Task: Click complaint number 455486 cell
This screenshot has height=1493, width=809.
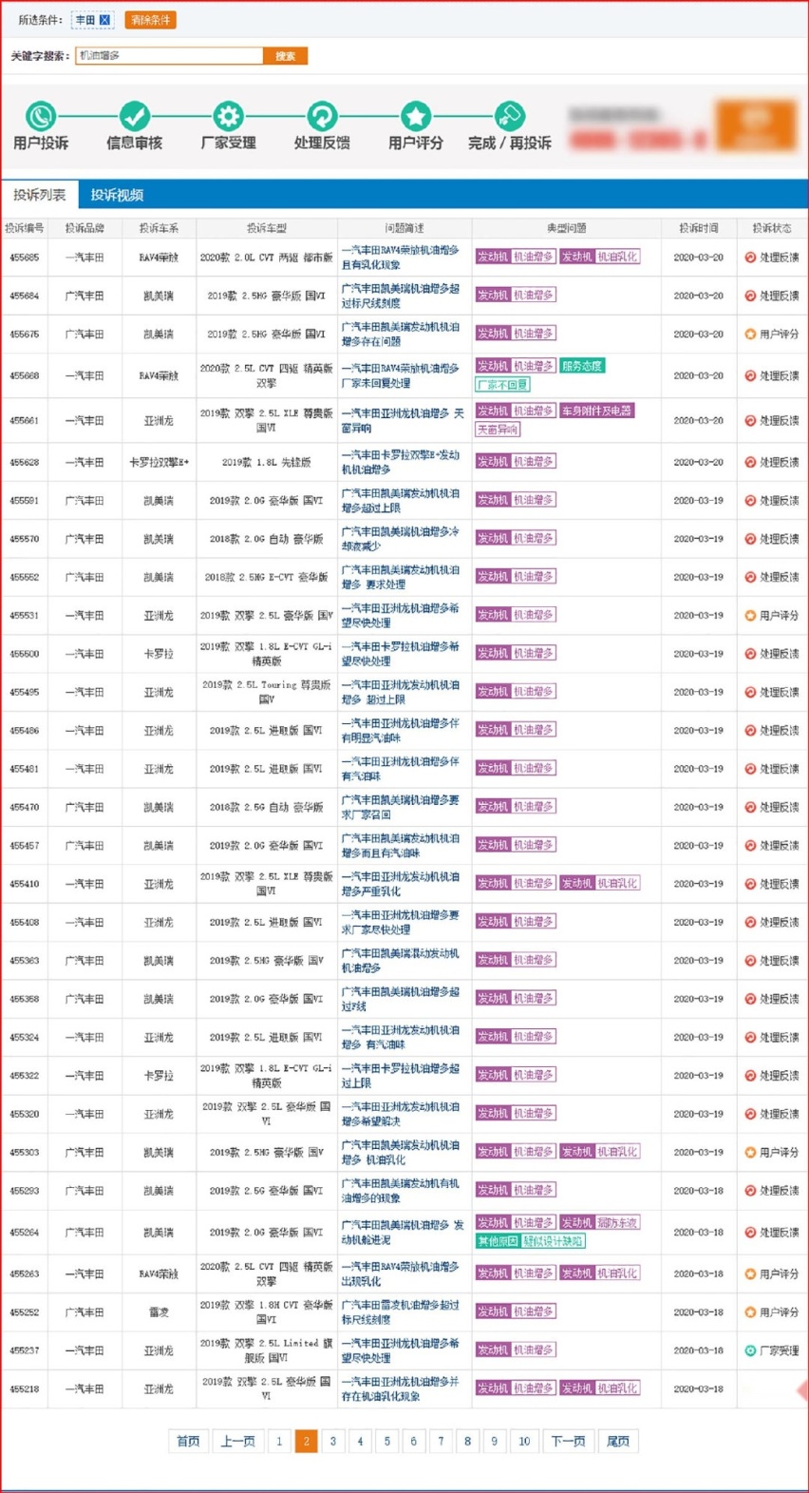Action: click(25, 731)
